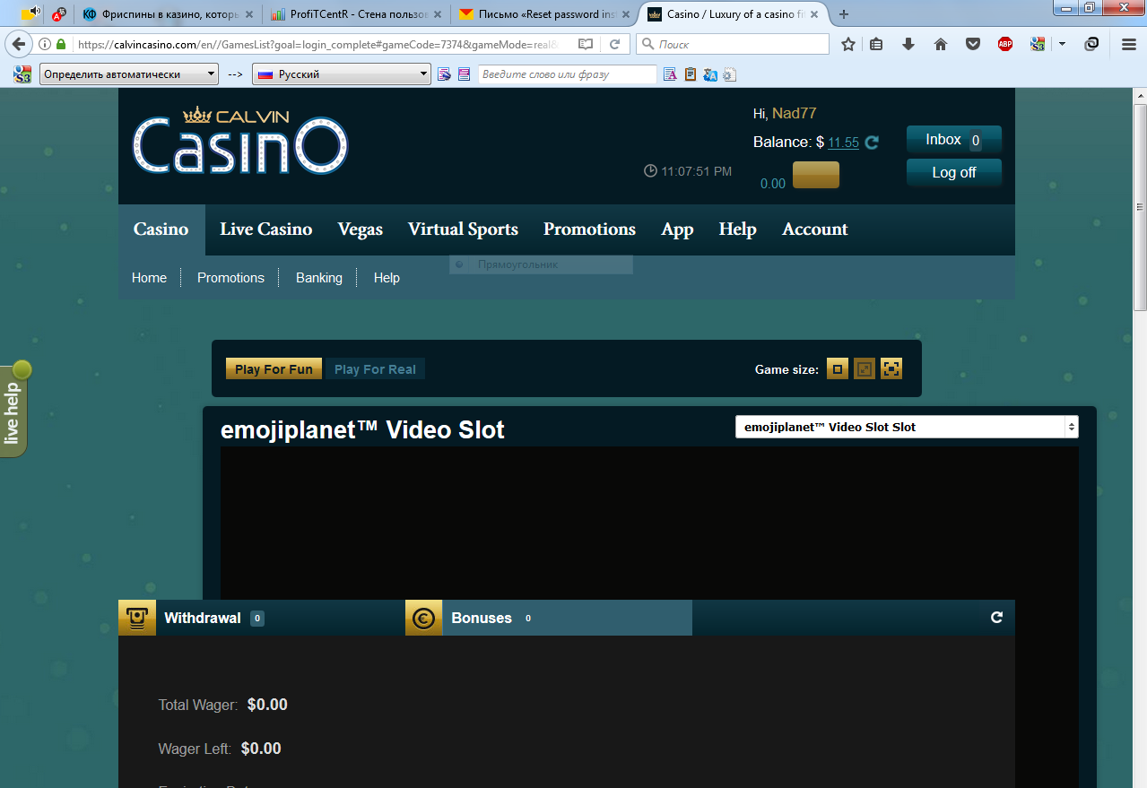
Task: Open the bold Help main menu item
Action: 737,229
